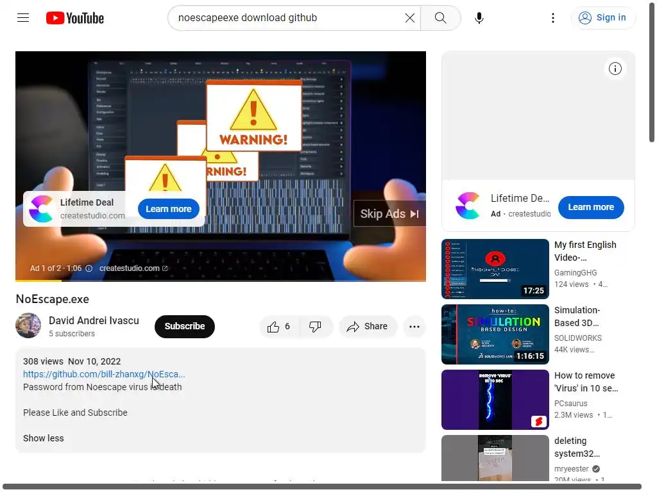Click PCsaurus channel name
This screenshot has width=657, height=492.
[x=570, y=404]
